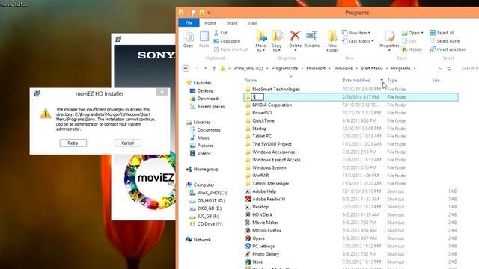The image size is (479, 269).
Task: Create a New folder from the ribbon
Action: [332, 42]
